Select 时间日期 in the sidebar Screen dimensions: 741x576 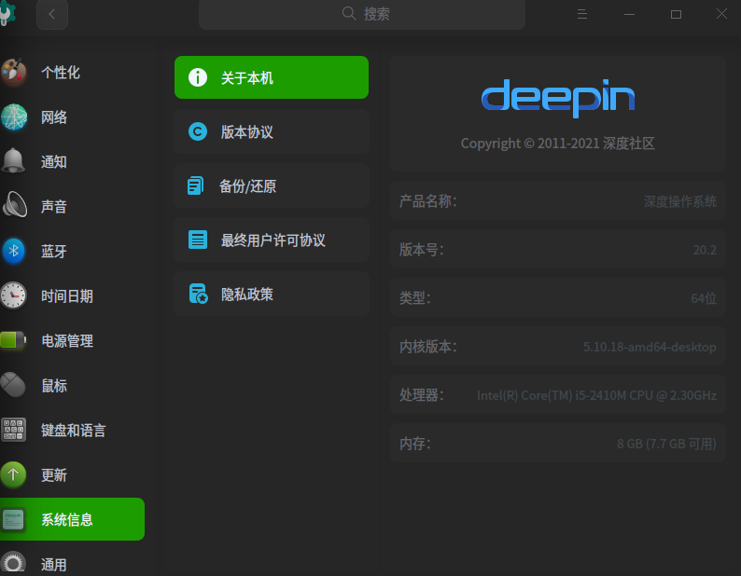(x=67, y=296)
